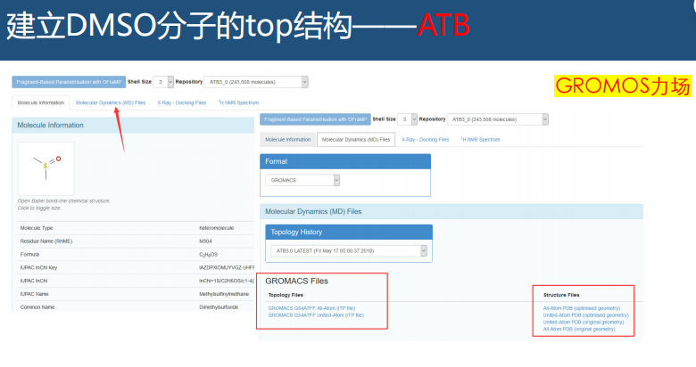696x367 pixels.
Task: Open right panel Repository dropdown
Action: coord(498,119)
